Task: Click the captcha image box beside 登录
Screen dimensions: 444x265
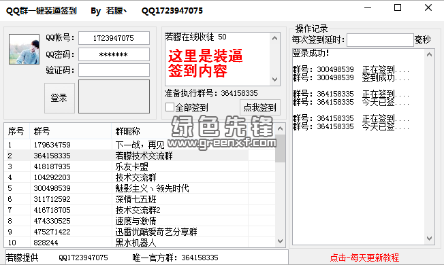Action: click(x=114, y=96)
